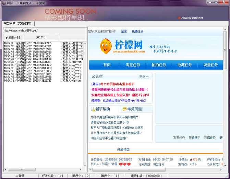Select log row with task 201592160735965
The image size is (230, 179).
43,43
